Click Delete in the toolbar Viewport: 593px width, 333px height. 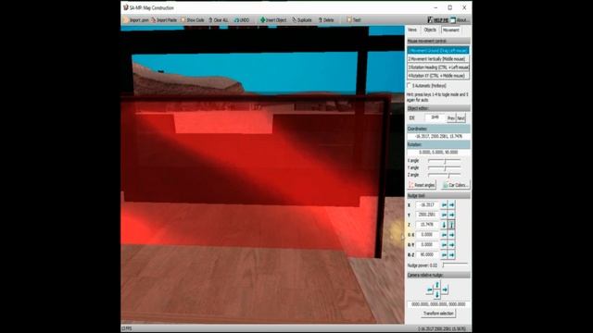326,20
